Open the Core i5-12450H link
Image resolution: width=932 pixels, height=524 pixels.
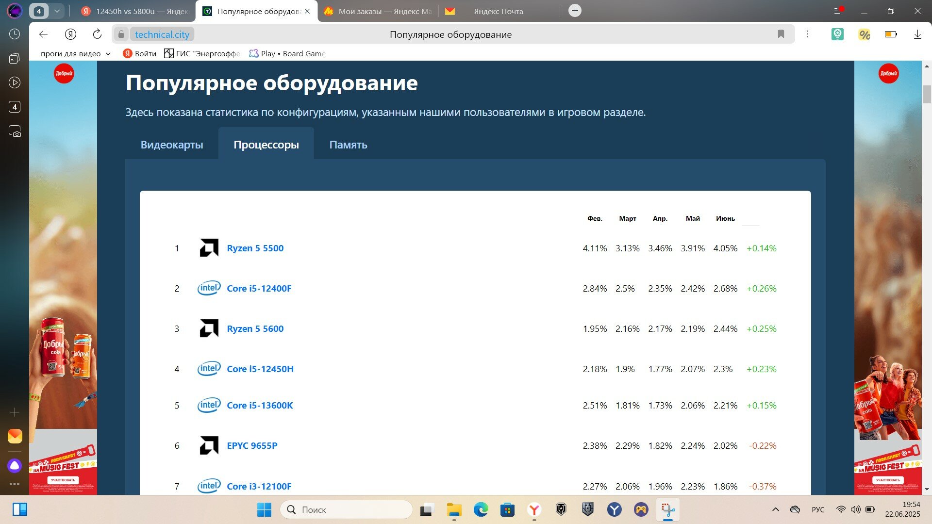260,369
